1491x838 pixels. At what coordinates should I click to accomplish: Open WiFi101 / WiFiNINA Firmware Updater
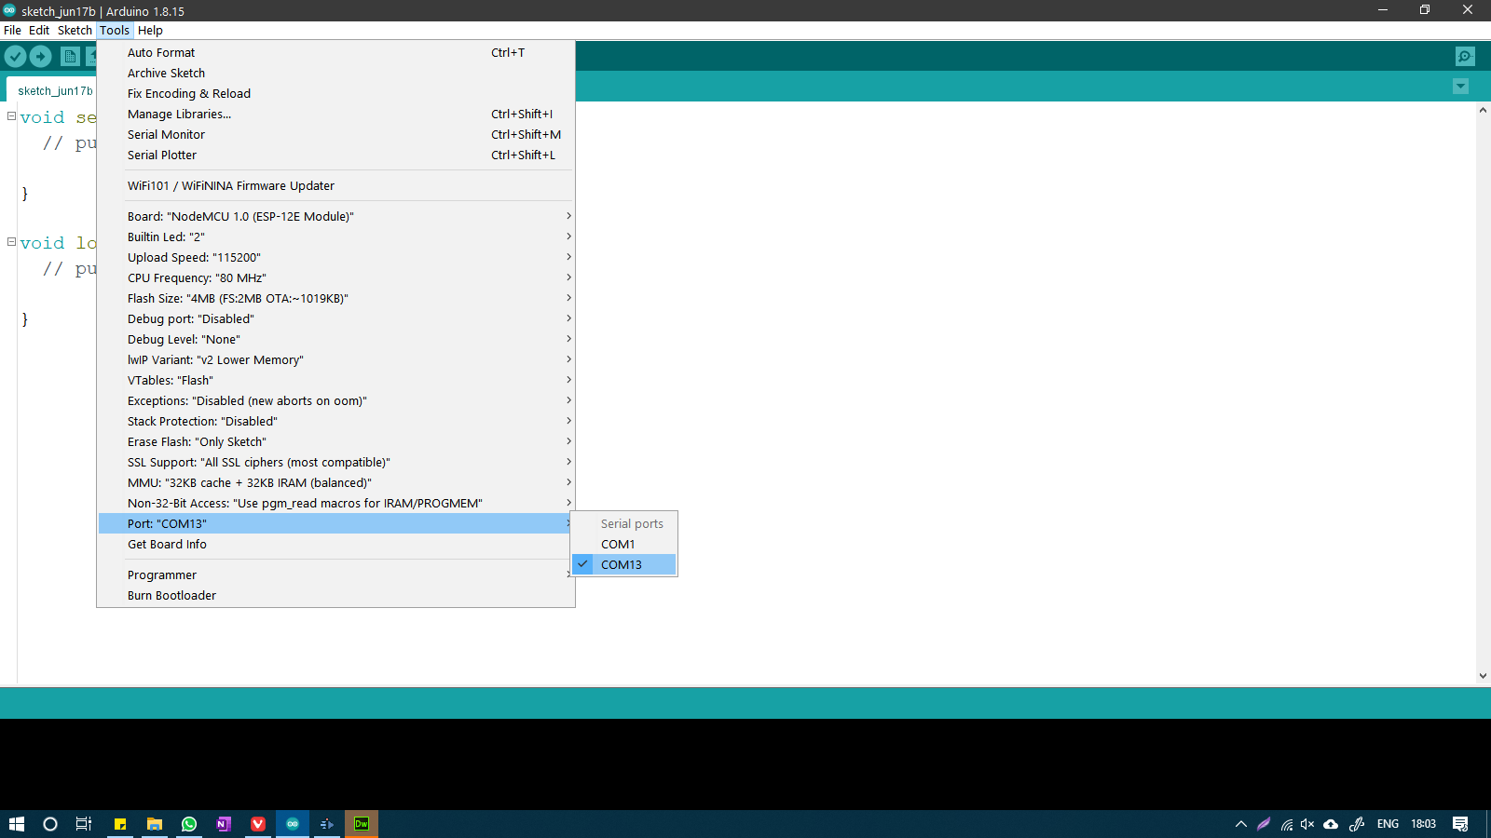coord(336,186)
